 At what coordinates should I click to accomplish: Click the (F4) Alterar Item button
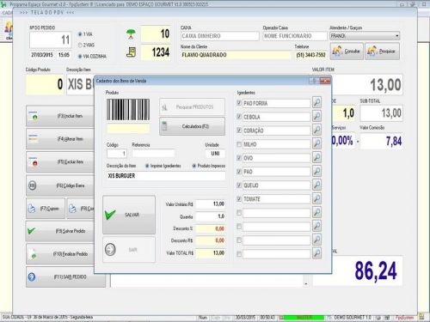60,139
